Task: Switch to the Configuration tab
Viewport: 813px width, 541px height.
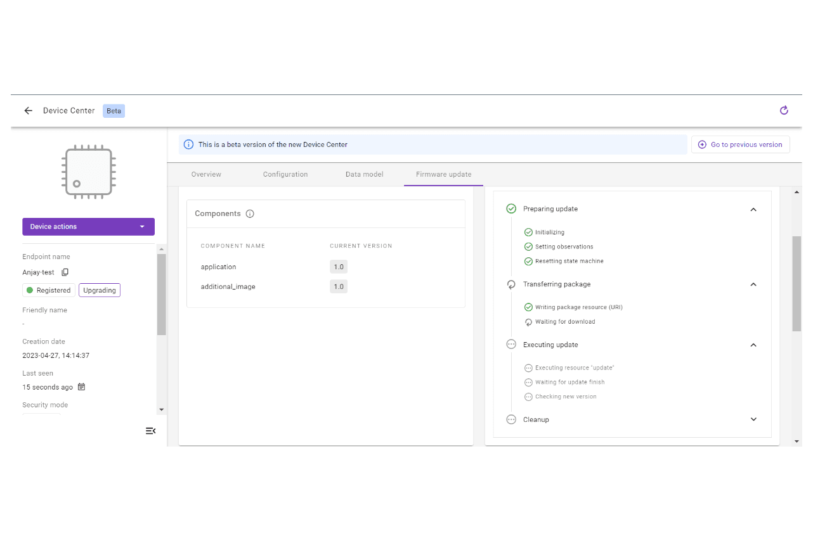Action: point(285,174)
